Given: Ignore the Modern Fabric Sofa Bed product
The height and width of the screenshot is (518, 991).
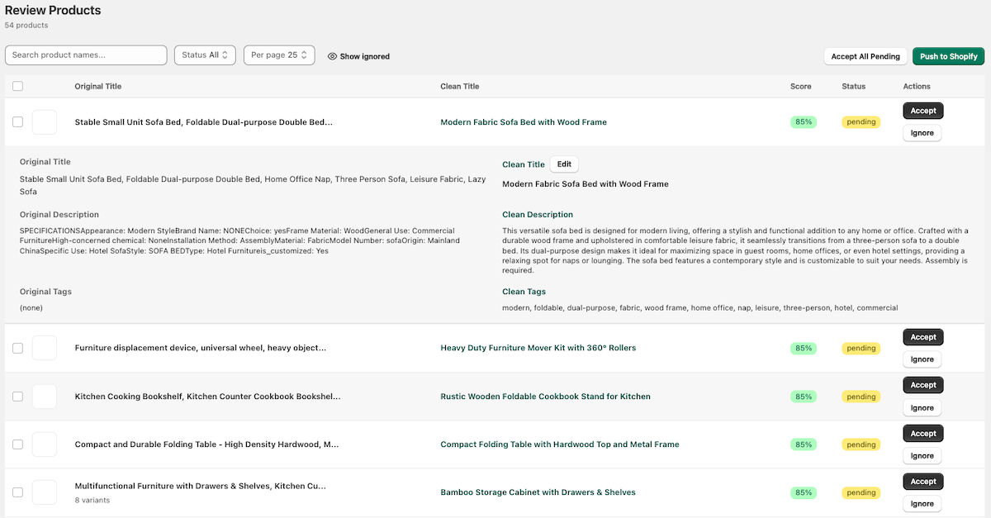Looking at the screenshot, I should [x=922, y=133].
